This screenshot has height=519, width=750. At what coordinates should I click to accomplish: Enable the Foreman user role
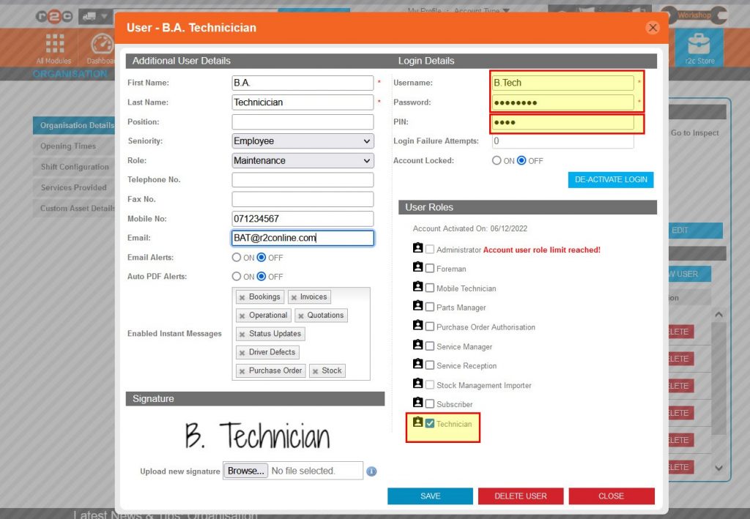click(x=429, y=269)
